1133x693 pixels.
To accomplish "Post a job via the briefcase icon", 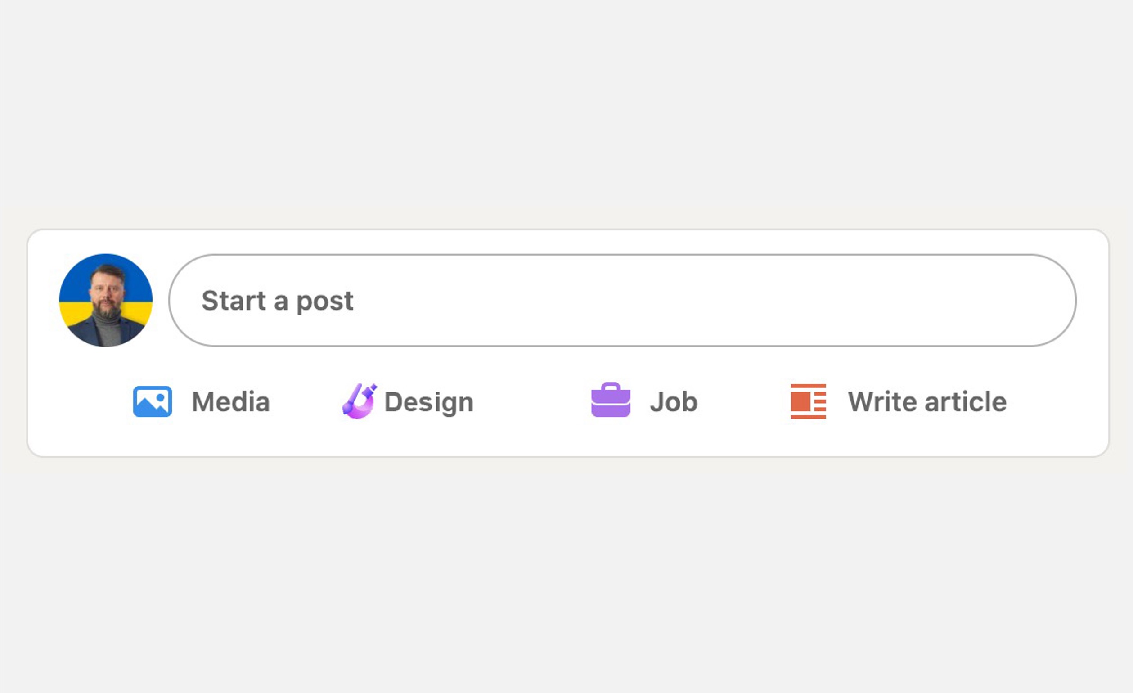I will (610, 400).
